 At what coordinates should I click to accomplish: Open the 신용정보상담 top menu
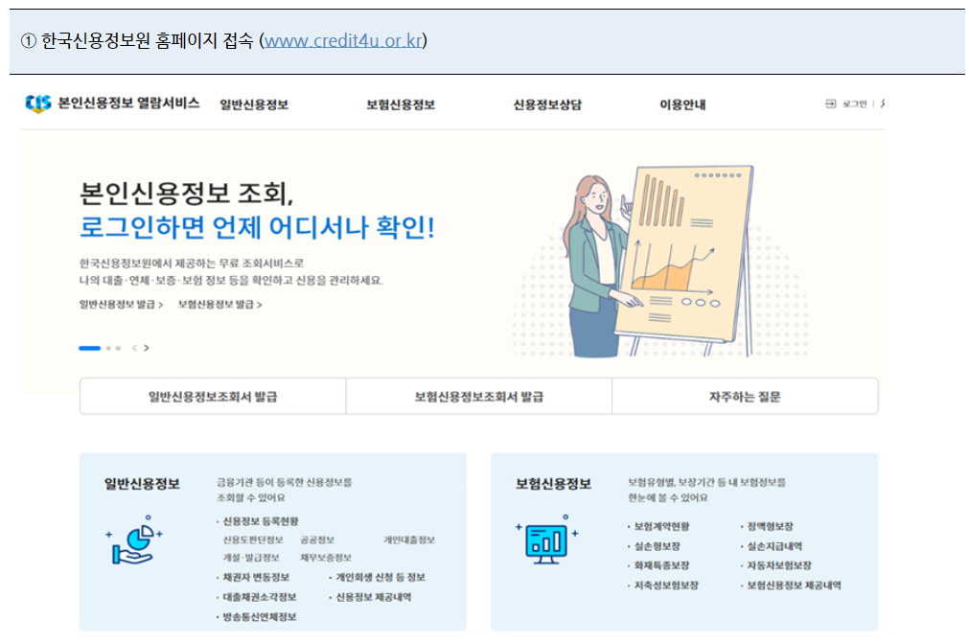point(547,104)
